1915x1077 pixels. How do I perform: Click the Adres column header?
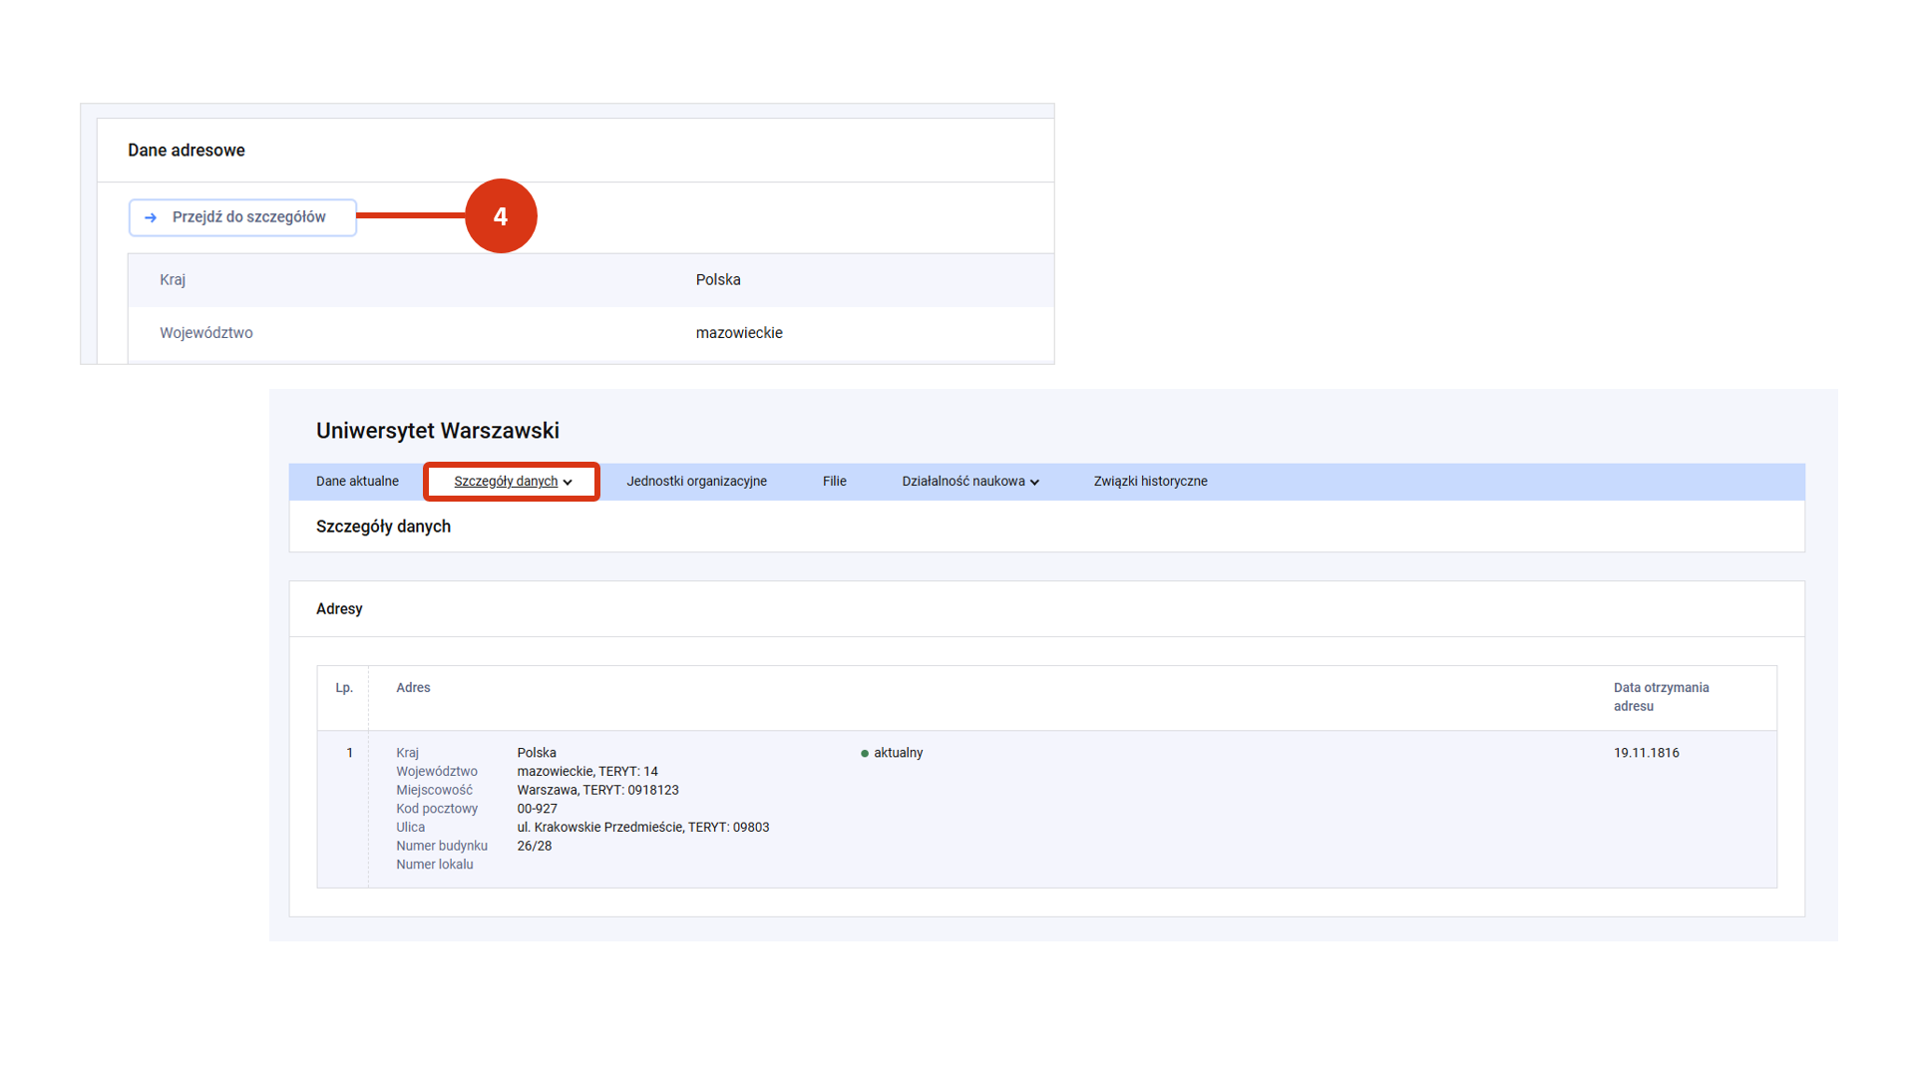[413, 688]
